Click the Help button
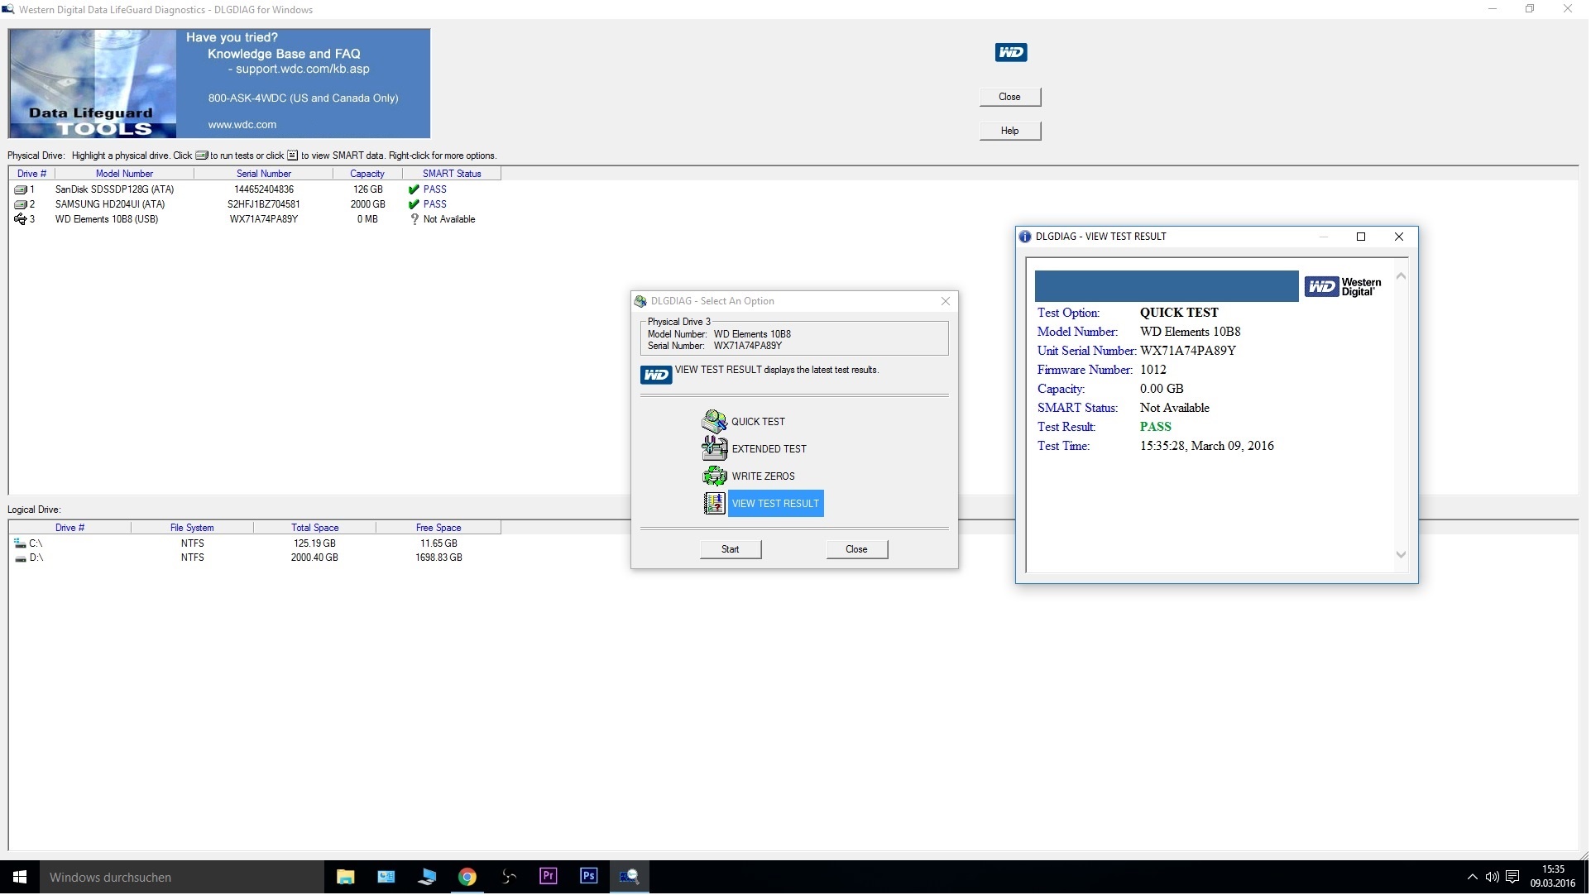 (1010, 132)
